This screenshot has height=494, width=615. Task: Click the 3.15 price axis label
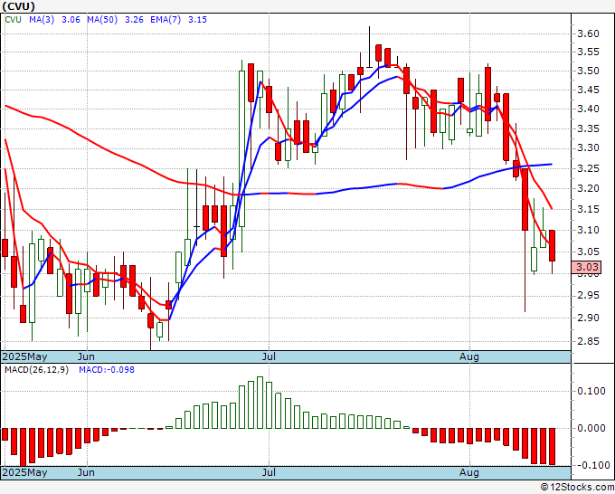589,209
